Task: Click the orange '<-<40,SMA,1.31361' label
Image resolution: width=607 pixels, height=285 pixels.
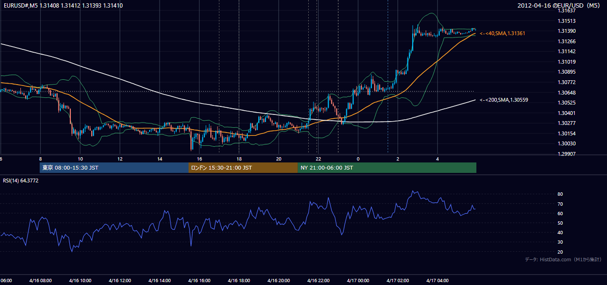Action: [x=503, y=33]
